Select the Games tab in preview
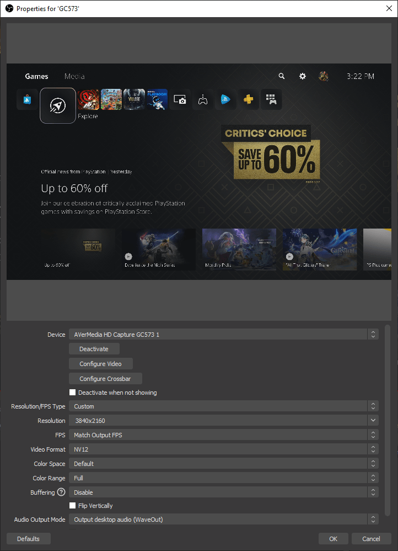The height and width of the screenshot is (551, 398). pyautogui.click(x=36, y=76)
